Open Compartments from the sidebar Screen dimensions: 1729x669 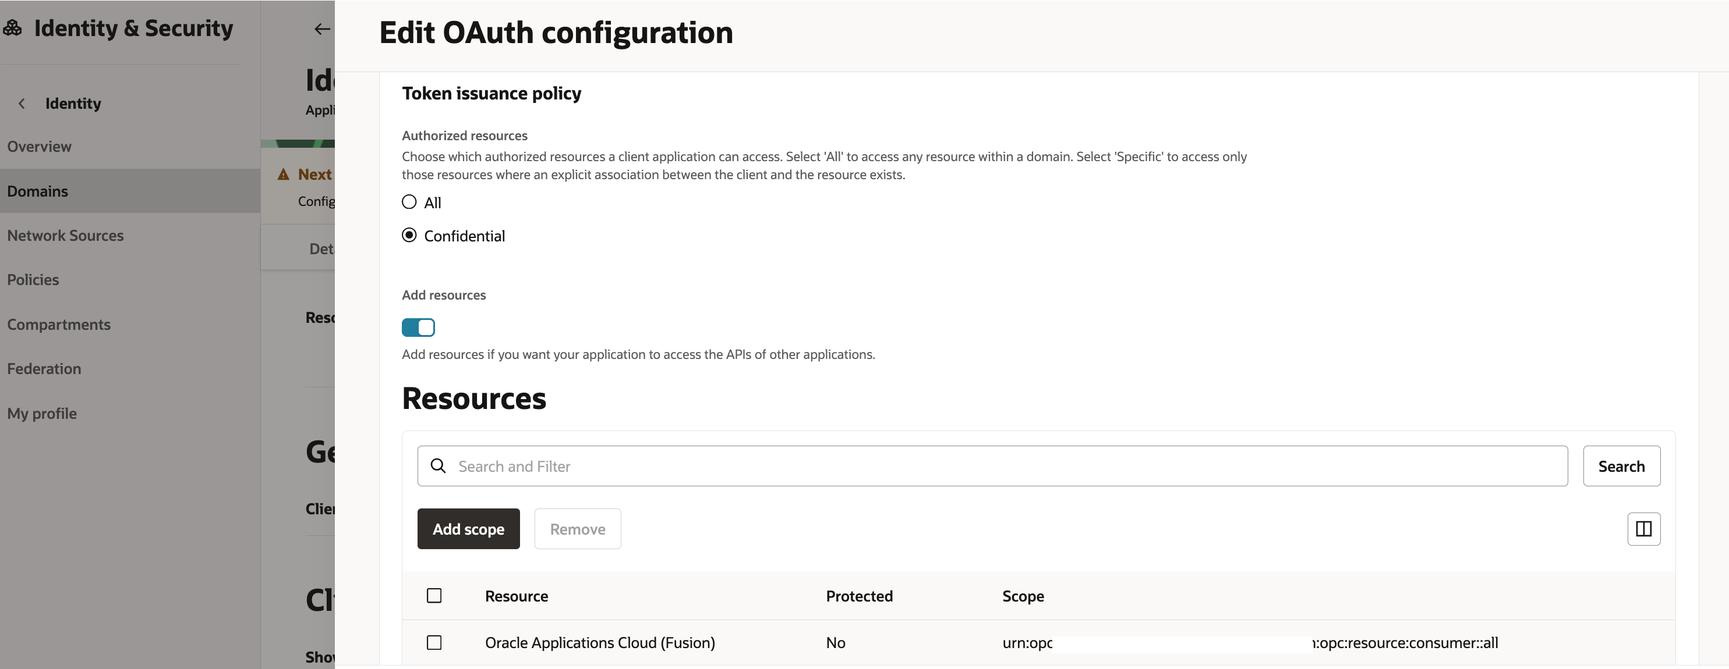click(59, 324)
